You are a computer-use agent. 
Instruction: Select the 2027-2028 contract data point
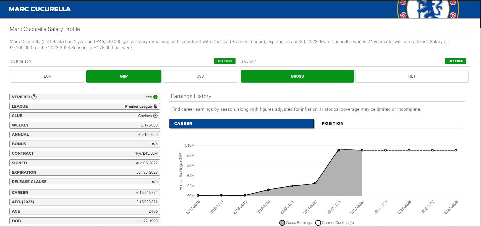coord(456,150)
